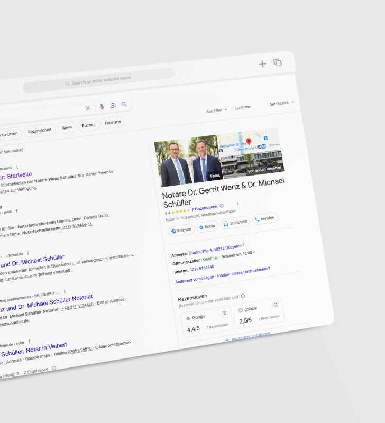The height and width of the screenshot is (423, 385).
Task: Click the Anrufen button
Action: coord(265,218)
